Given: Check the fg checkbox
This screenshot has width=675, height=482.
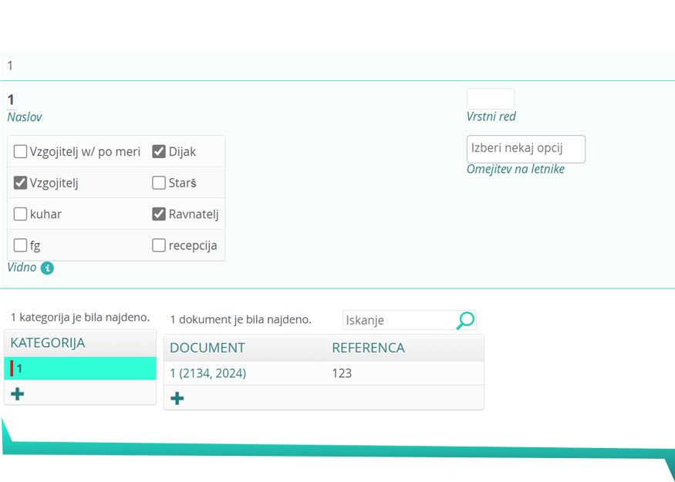Looking at the screenshot, I should tap(21, 246).
